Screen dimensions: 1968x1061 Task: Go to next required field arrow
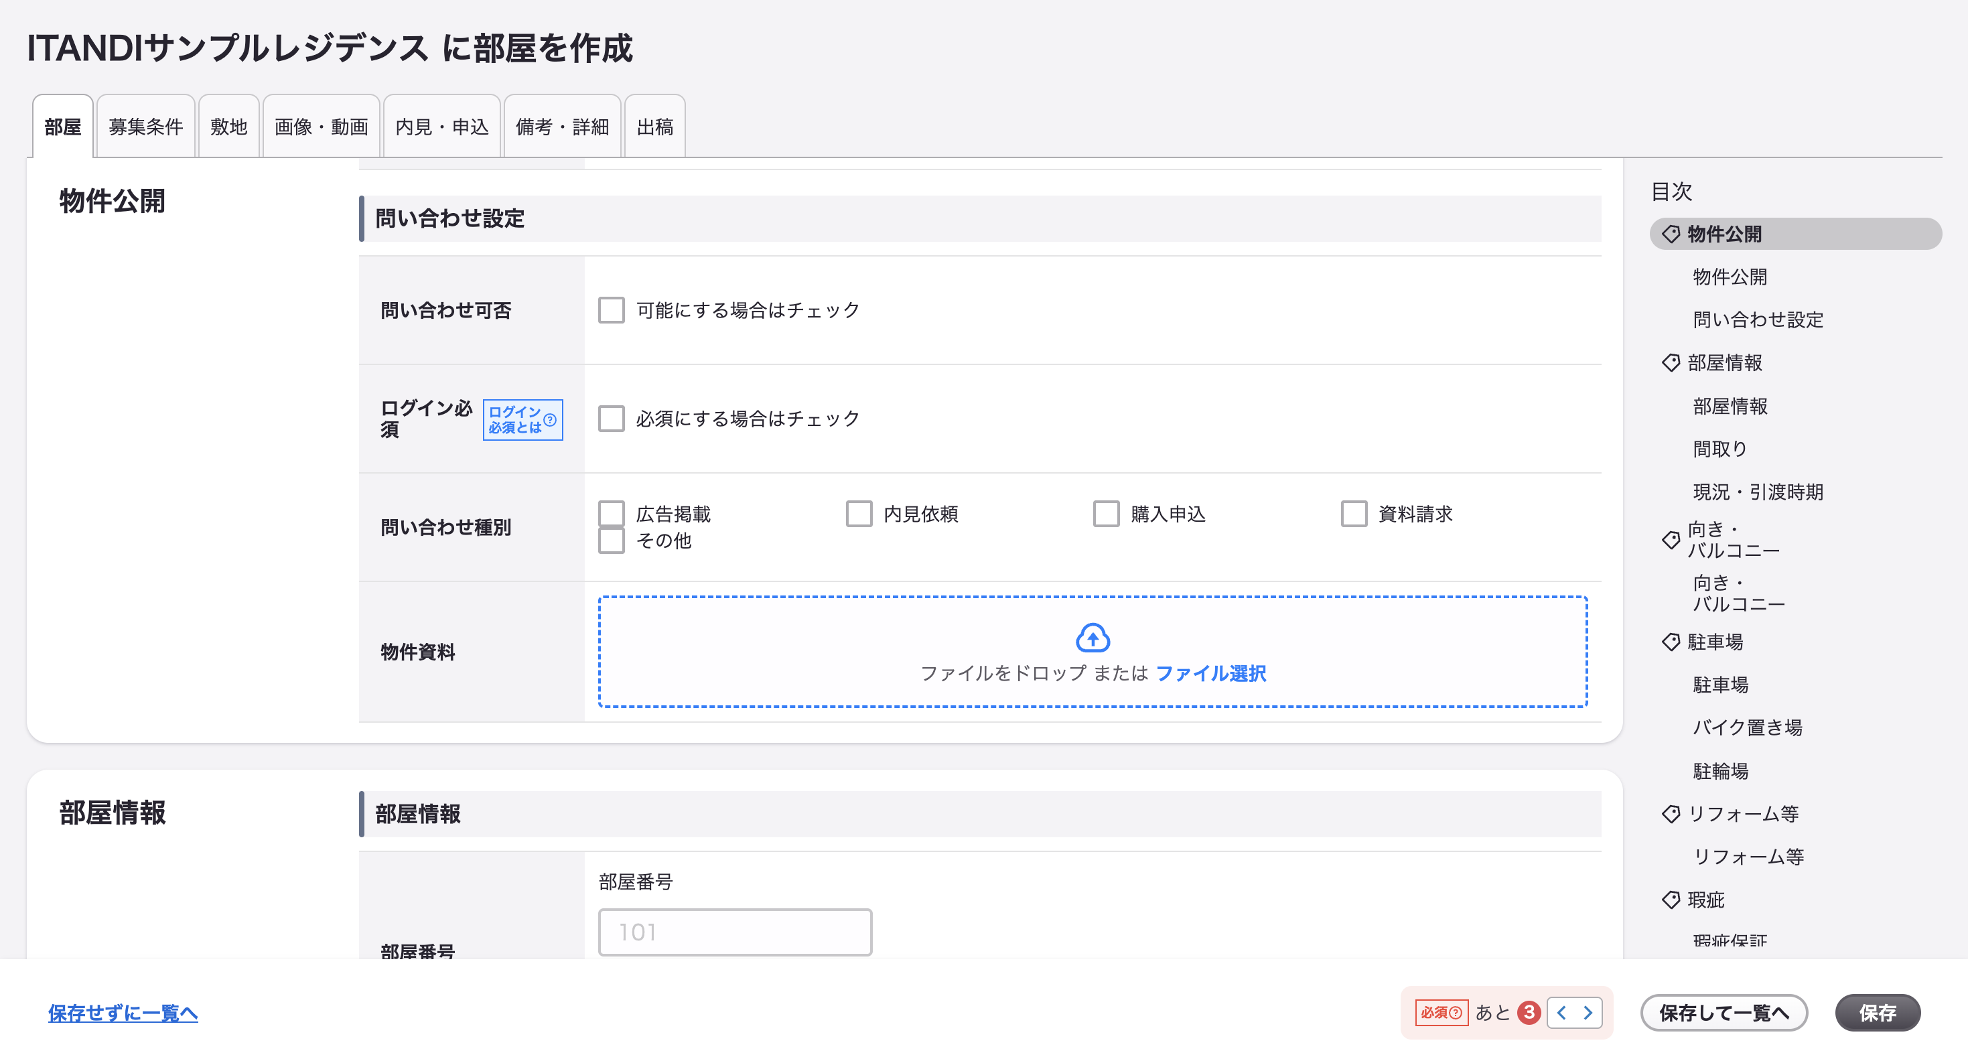[x=1588, y=1013]
